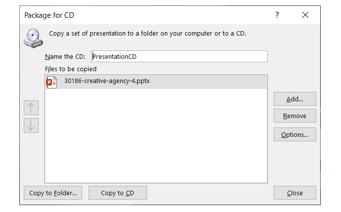The height and width of the screenshot is (212, 341).
Task: Click the PowerPoint file icon in list
Action: [51, 82]
